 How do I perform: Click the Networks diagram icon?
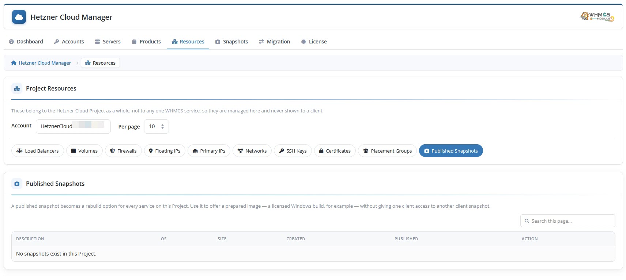coord(240,151)
